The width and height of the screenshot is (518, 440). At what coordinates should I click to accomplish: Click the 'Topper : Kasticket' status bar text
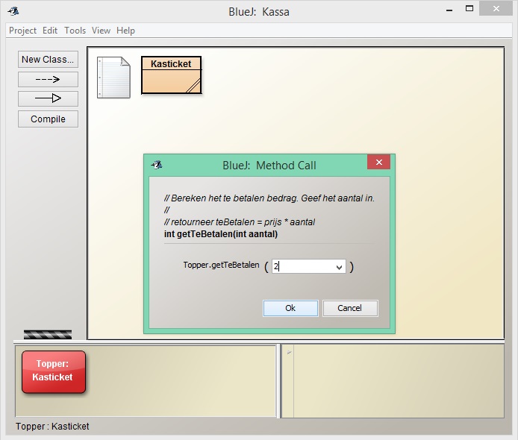52,426
